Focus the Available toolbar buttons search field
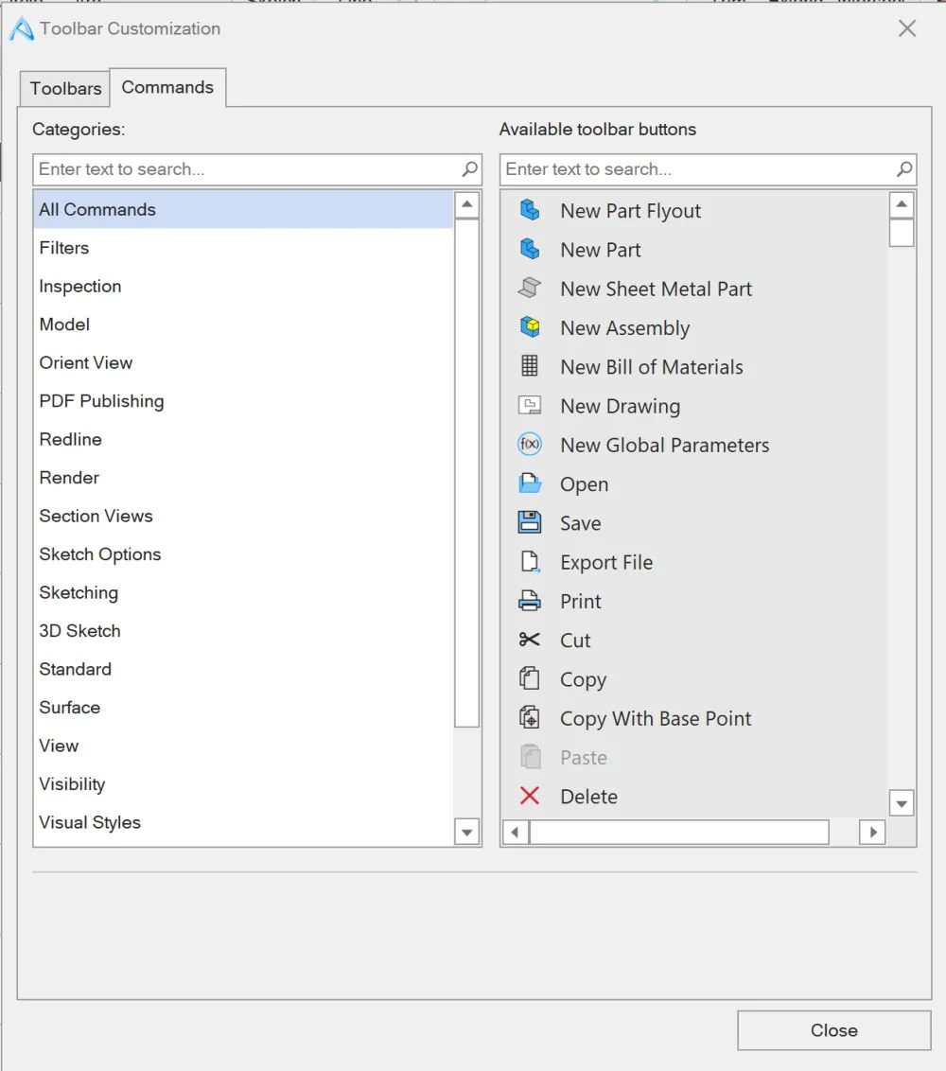946x1071 pixels. point(709,169)
